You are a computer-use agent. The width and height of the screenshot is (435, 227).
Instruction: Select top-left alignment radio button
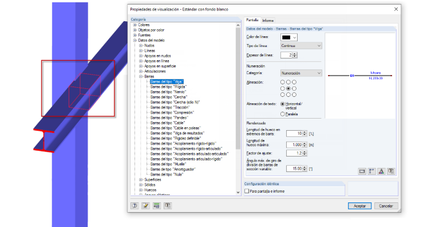point(282,82)
